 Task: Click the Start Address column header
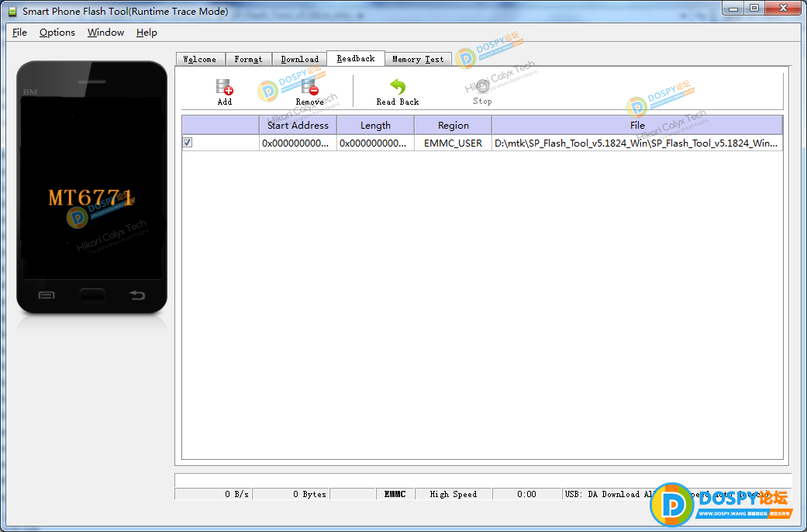click(298, 126)
